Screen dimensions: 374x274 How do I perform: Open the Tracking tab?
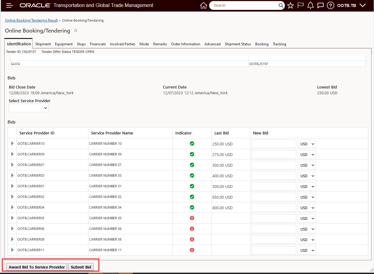(280, 44)
